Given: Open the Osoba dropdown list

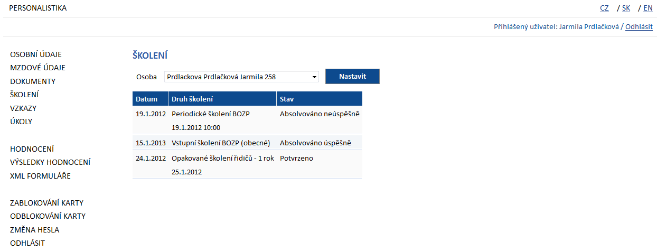Looking at the screenshot, I should click(x=241, y=77).
